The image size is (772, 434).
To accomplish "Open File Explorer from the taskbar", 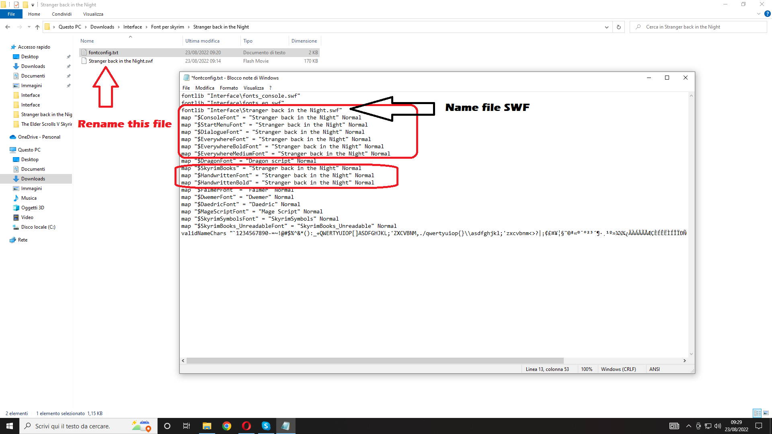I will 207,426.
